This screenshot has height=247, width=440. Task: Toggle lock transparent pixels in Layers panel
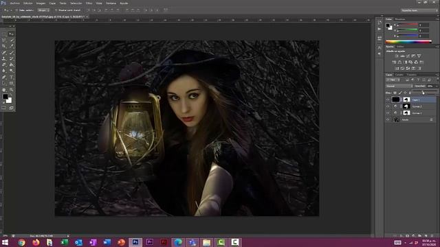[x=395, y=93]
